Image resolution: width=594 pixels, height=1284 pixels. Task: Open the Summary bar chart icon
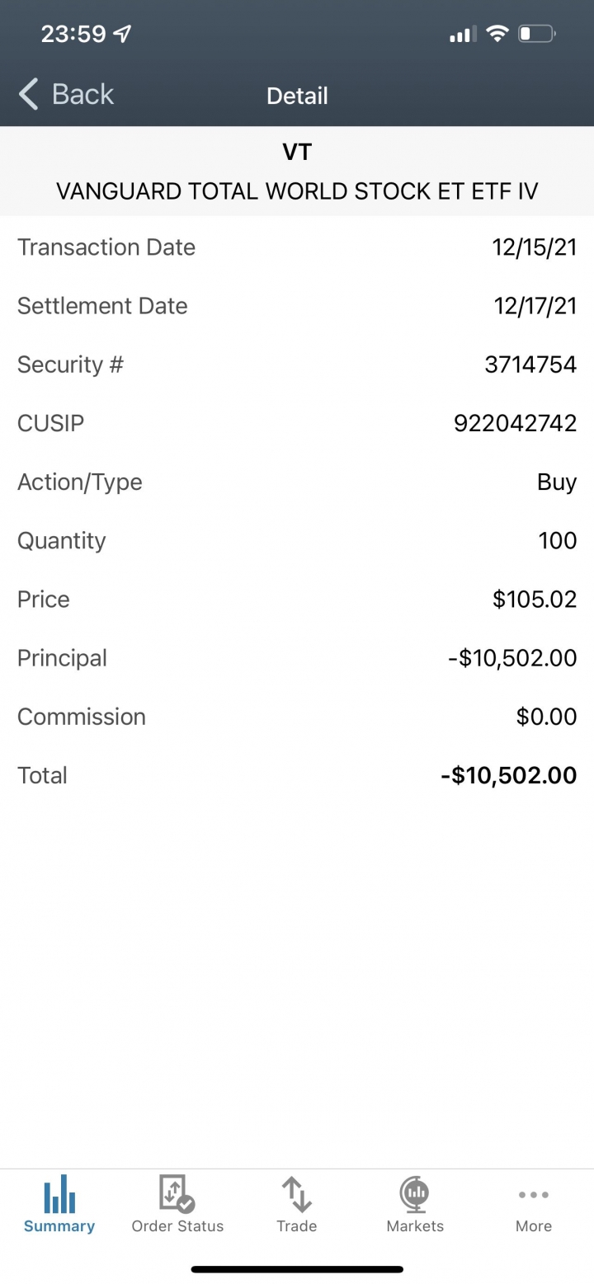click(x=59, y=1193)
